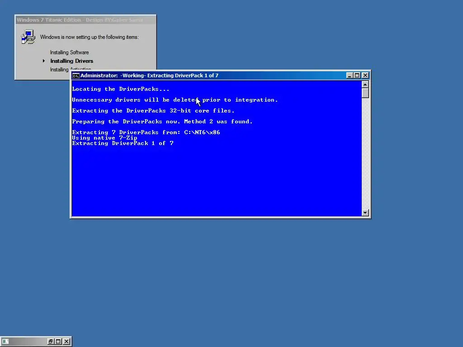Click "Using native 7-Zip" line

105,138
